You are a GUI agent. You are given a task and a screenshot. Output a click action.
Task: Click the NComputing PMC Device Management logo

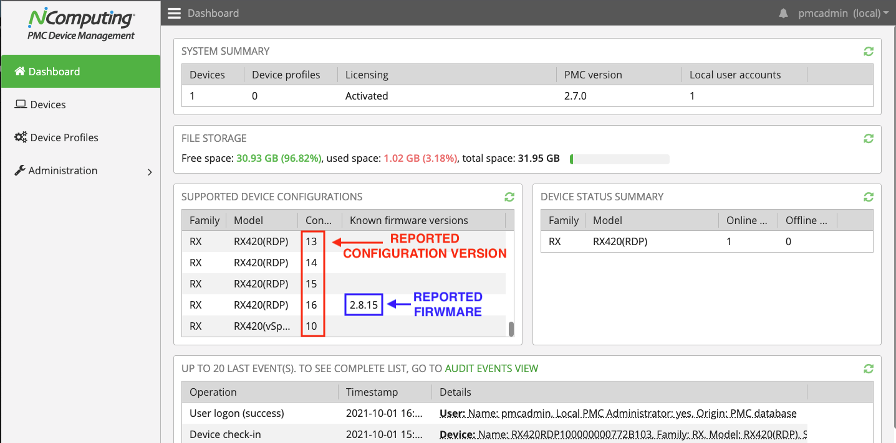[x=80, y=24]
